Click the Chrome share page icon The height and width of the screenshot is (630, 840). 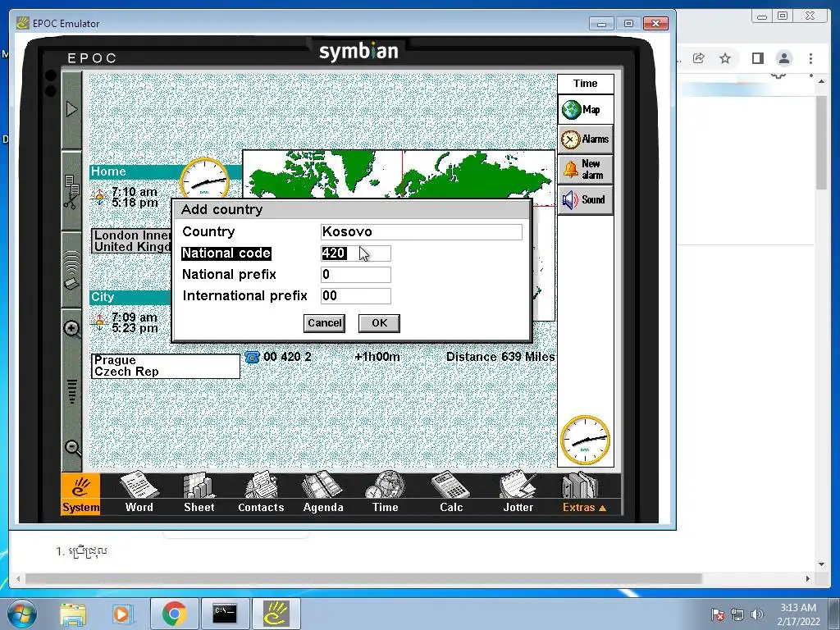click(699, 58)
